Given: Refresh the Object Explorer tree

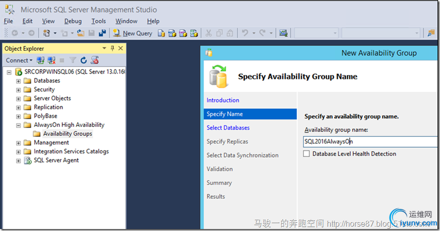Looking at the screenshot, I should [x=84, y=60].
